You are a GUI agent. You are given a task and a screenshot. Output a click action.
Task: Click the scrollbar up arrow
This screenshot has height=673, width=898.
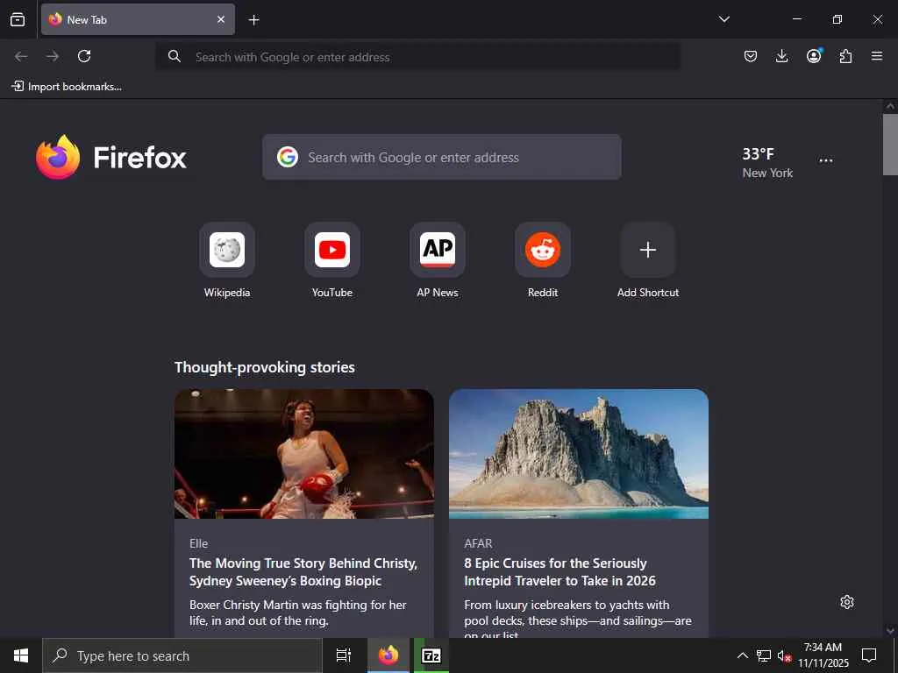890,106
